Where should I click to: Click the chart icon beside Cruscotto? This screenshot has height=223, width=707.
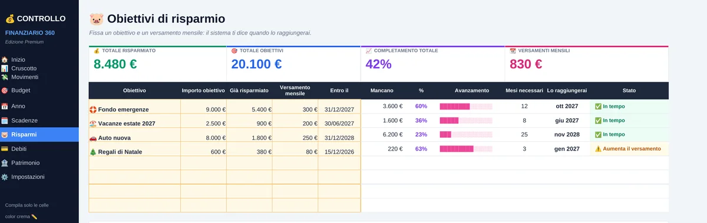(x=5, y=68)
